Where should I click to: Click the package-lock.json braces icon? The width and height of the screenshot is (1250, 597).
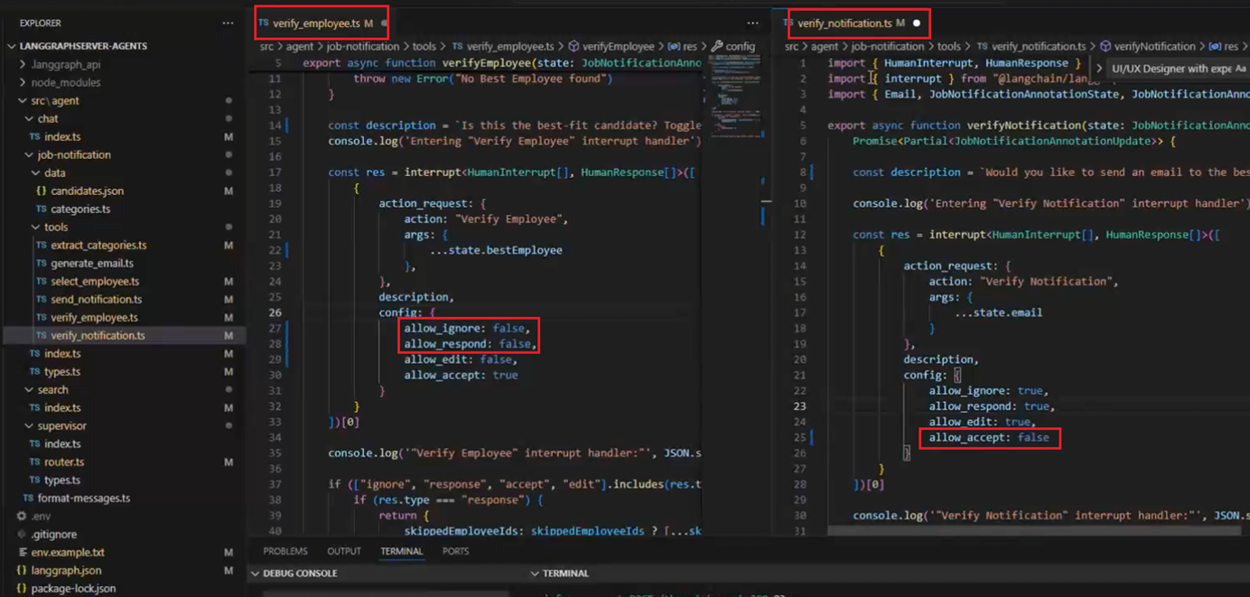click(22, 588)
